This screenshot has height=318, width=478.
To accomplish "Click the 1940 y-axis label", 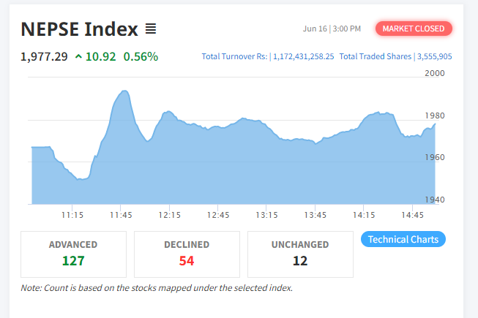I will [x=434, y=200].
